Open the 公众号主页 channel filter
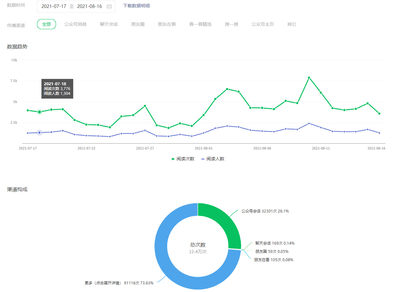401x292 pixels. tap(263, 24)
